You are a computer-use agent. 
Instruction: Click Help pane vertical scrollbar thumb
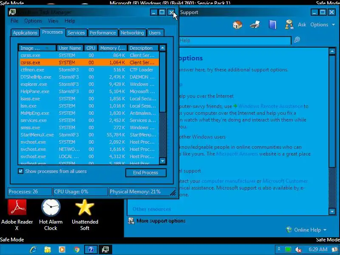click(332, 111)
